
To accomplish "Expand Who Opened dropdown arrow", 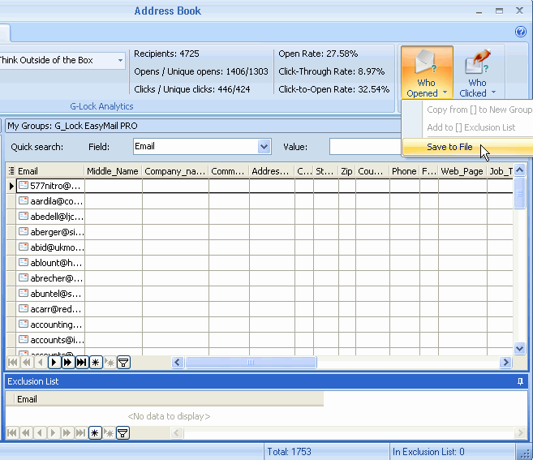I will (445, 92).
